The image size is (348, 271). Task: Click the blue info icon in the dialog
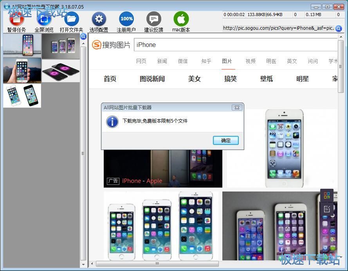pos(112,122)
